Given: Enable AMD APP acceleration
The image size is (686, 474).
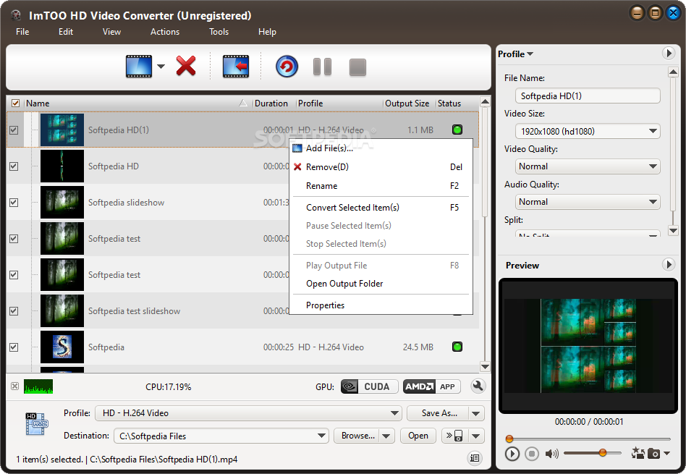Looking at the screenshot, I should point(431,386).
